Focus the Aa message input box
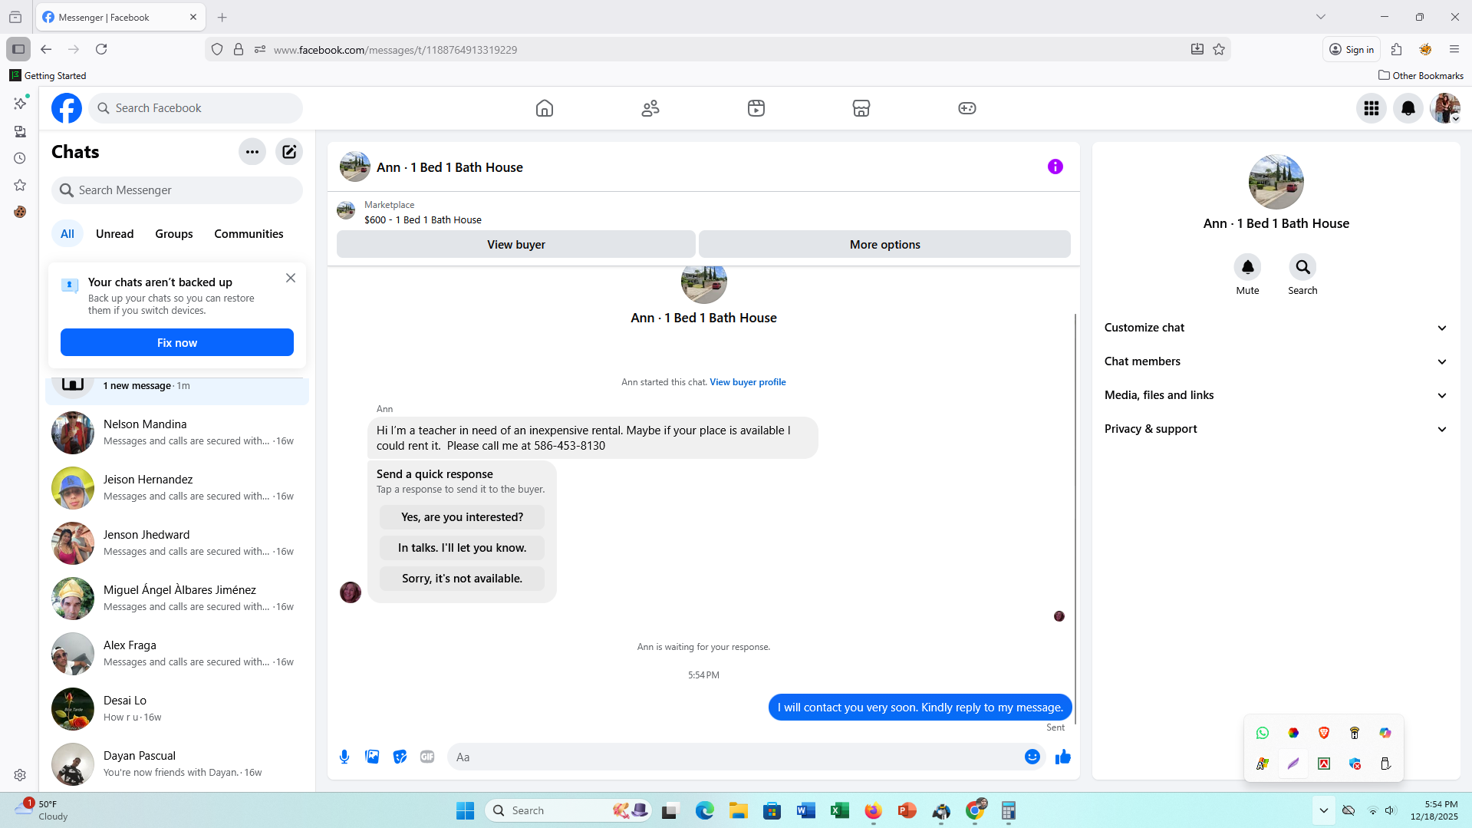This screenshot has width=1472, height=828. point(736,757)
